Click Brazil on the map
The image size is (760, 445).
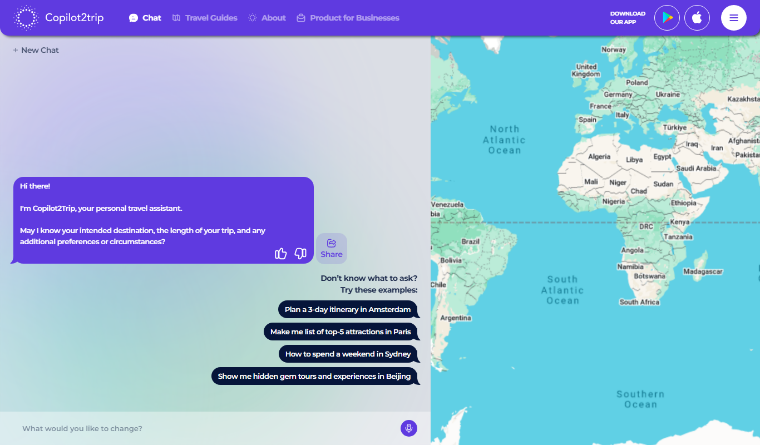tap(471, 241)
